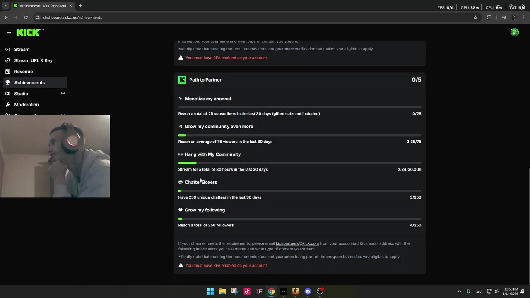Click the Stream broadcast icon
The image size is (530, 298).
tap(7, 49)
